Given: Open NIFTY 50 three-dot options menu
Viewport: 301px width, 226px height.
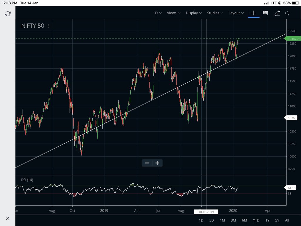Looking at the screenshot, I should pos(49,26).
